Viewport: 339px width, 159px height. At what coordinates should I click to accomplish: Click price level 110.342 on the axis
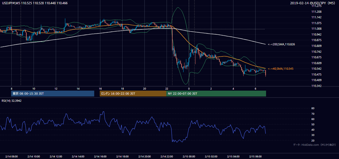tap(316, 86)
